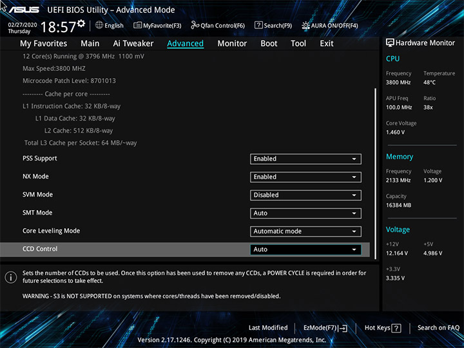464x348 pixels.
Task: Click L1 Instruction Cache: 32 KB/8-way text
Action: (72, 106)
